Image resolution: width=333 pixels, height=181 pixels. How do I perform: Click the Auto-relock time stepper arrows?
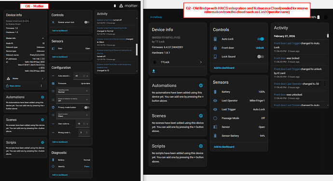pyautogui.click(x=84, y=76)
